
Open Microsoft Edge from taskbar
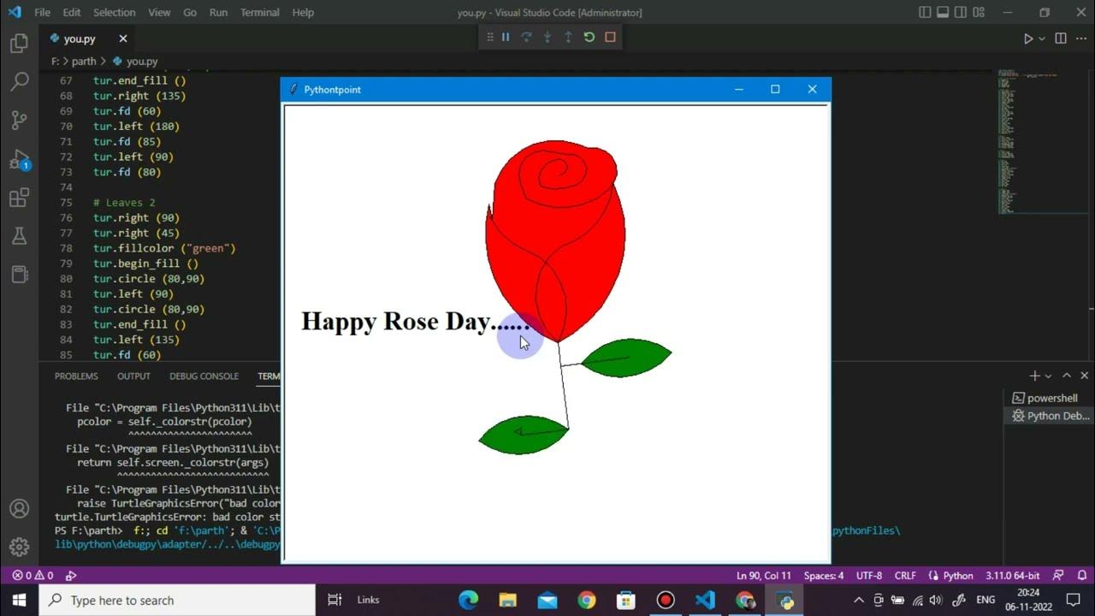468,601
